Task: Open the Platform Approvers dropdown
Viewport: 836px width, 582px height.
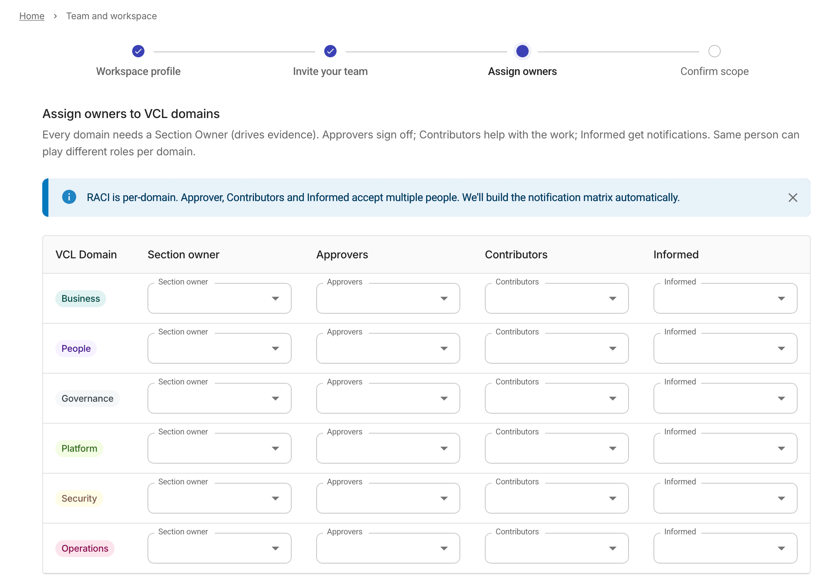Action: coord(388,448)
